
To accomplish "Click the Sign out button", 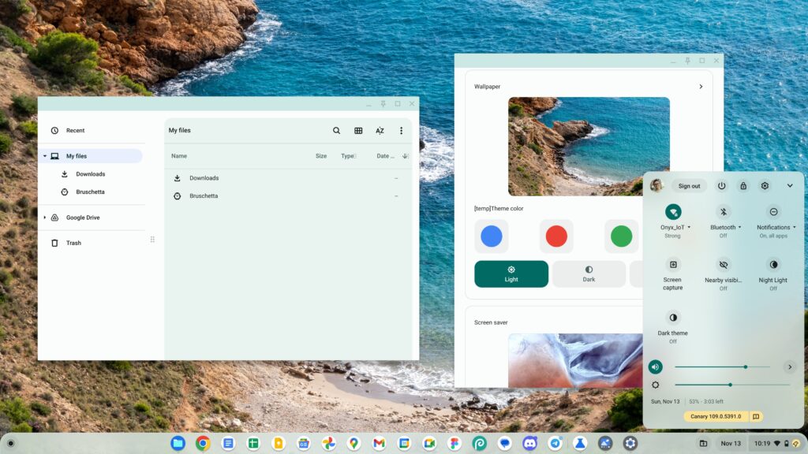I will (689, 185).
